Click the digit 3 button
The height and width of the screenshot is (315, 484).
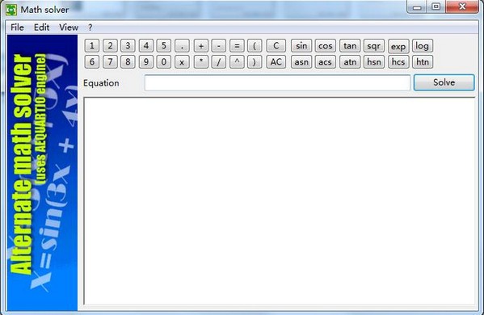pyautogui.click(x=128, y=46)
